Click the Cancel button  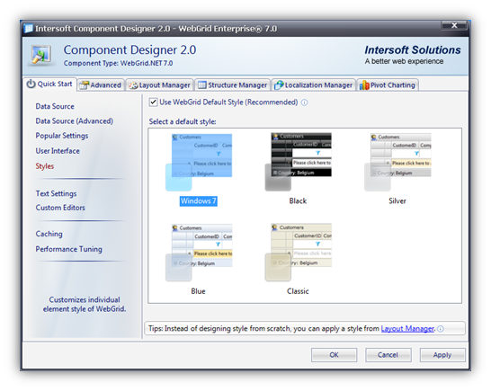[x=388, y=355]
